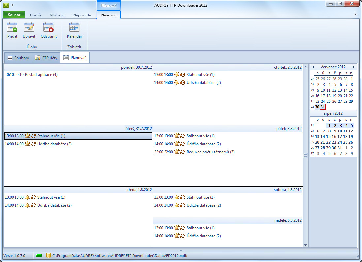Click the recurrence icon on Thursday's Stáhnout vše
362x262 pixels.
[x=183, y=74]
